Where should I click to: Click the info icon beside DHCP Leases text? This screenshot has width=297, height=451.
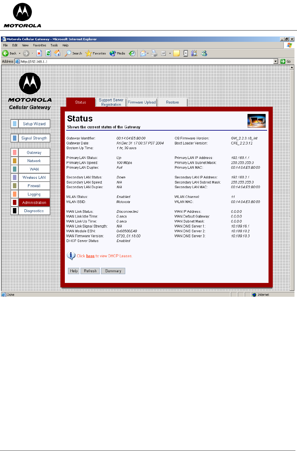click(x=71, y=256)
